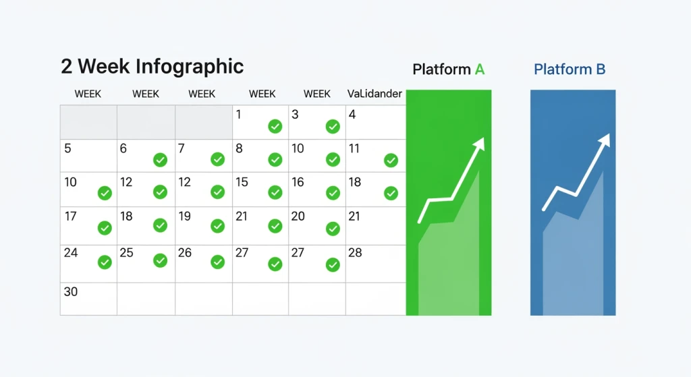Toggle the checkmark on day 19
Viewport: 691px width, 377px height.
[218, 226]
